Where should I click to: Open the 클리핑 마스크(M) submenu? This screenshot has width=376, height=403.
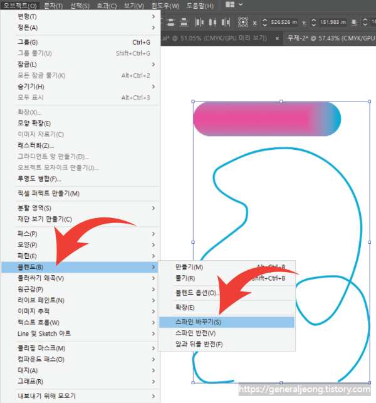[81, 348]
